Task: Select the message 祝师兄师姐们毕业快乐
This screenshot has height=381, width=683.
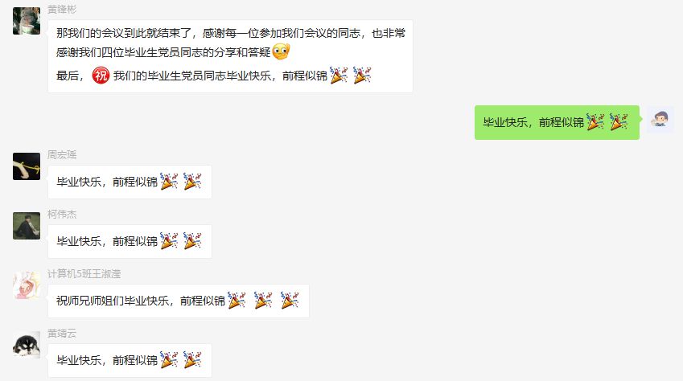Action: point(179,301)
